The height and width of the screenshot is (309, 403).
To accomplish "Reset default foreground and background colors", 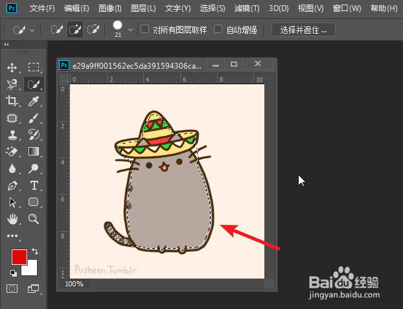I will pos(14,273).
